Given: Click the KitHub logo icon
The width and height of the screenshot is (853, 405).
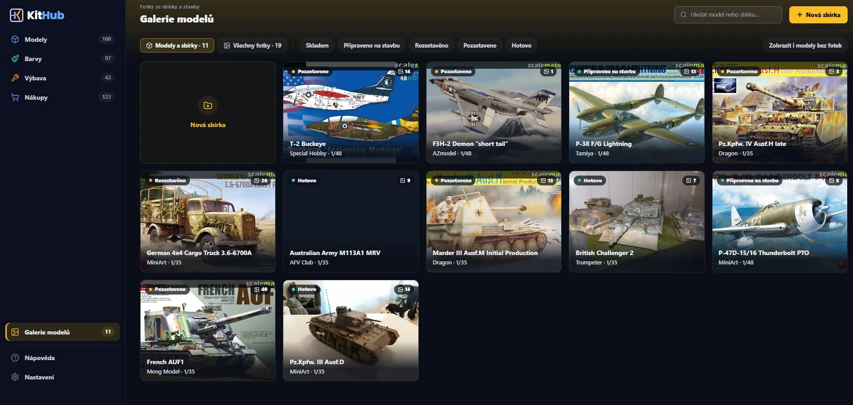Looking at the screenshot, I should [17, 15].
